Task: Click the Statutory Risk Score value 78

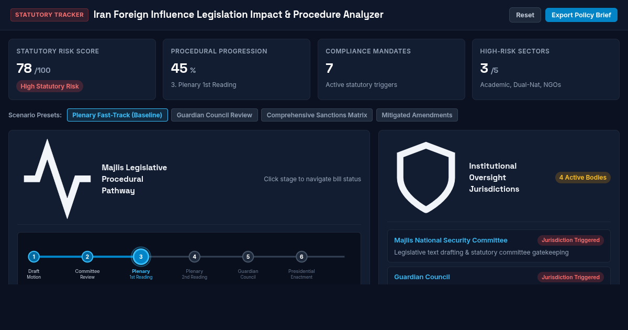Action: pyautogui.click(x=24, y=68)
